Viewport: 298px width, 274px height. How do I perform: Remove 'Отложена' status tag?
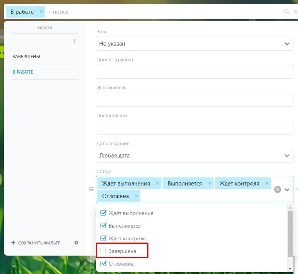click(x=137, y=196)
